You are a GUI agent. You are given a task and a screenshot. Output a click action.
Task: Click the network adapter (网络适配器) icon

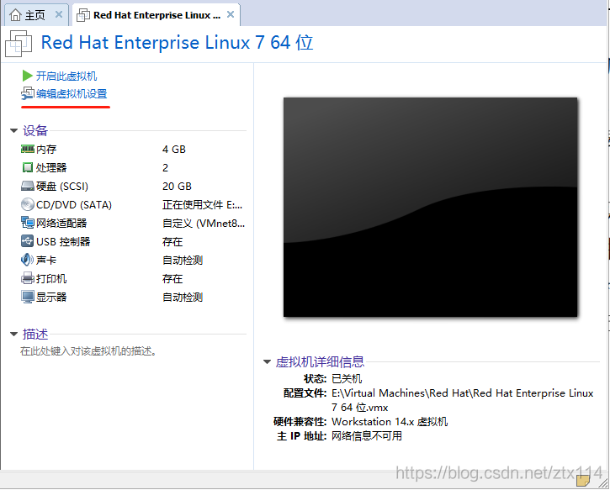pos(28,223)
